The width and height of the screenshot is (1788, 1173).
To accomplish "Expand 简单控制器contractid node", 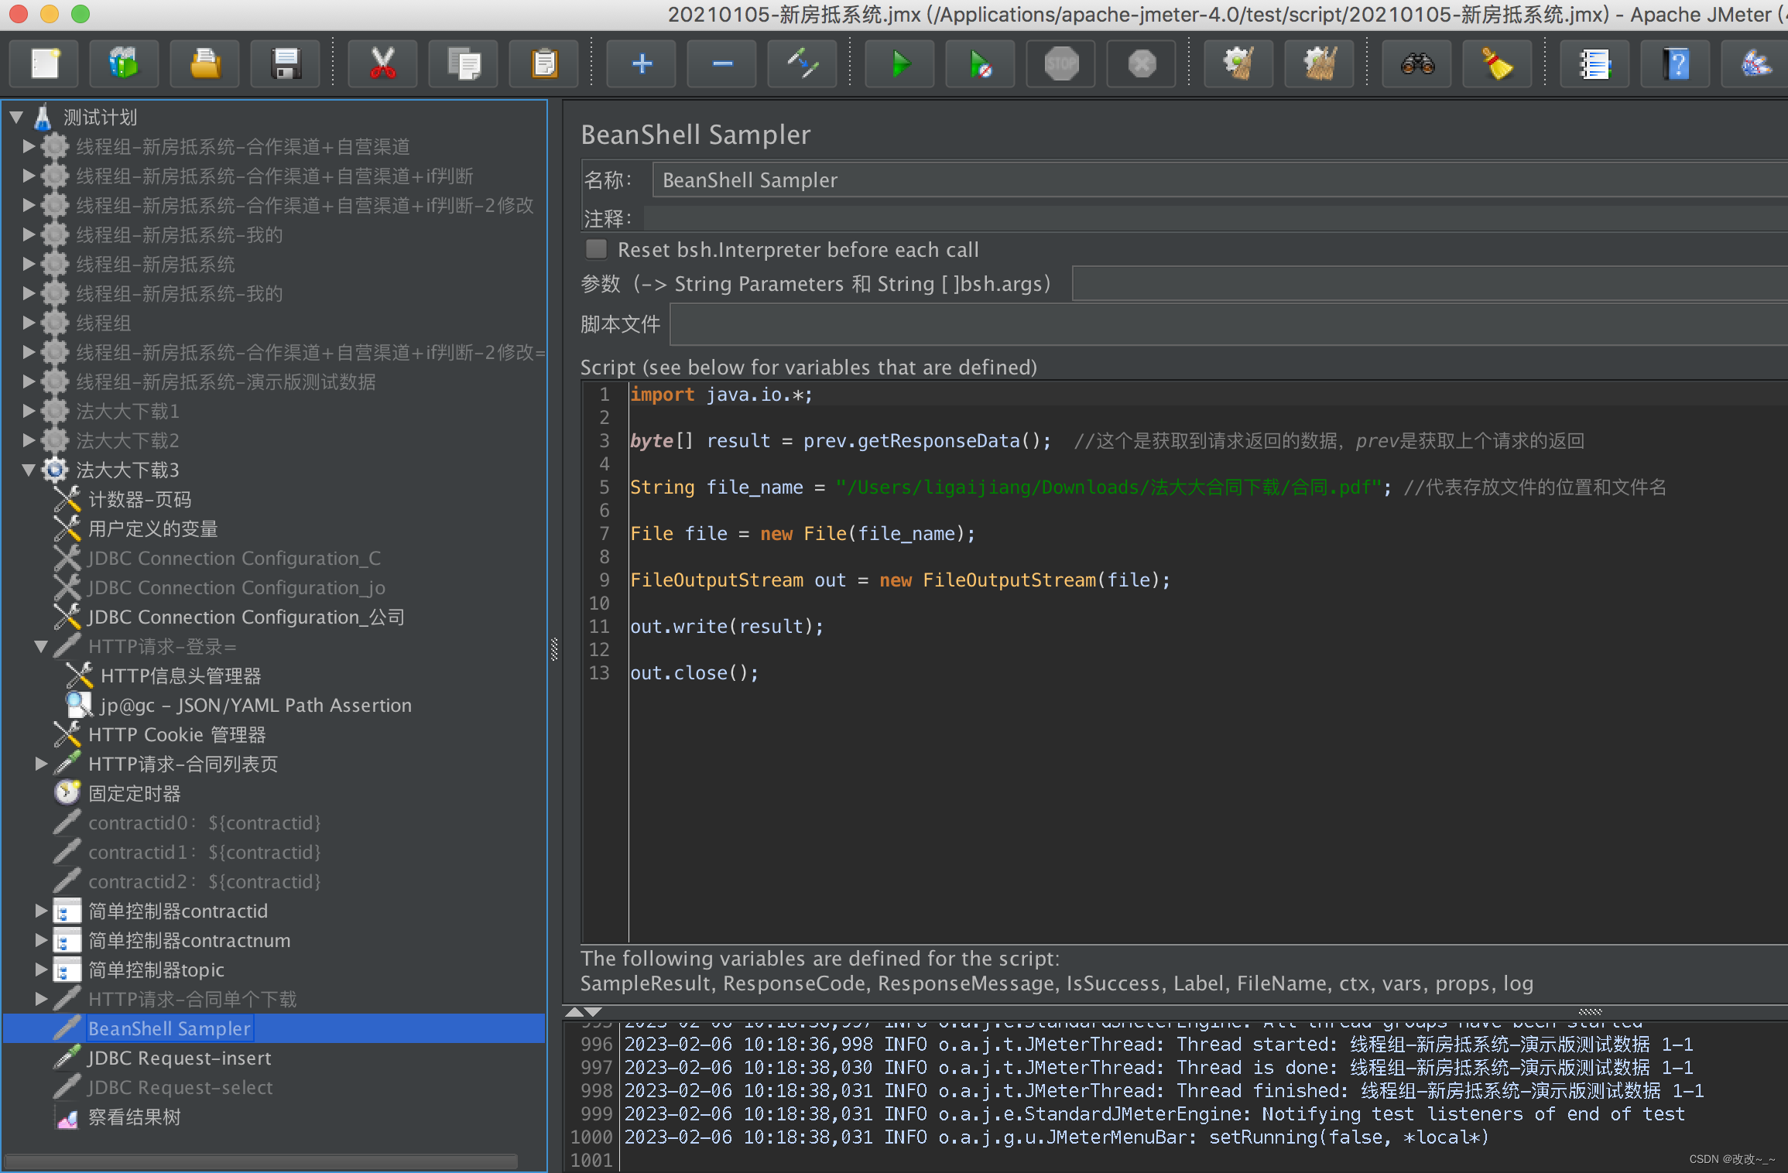I will (x=41, y=911).
